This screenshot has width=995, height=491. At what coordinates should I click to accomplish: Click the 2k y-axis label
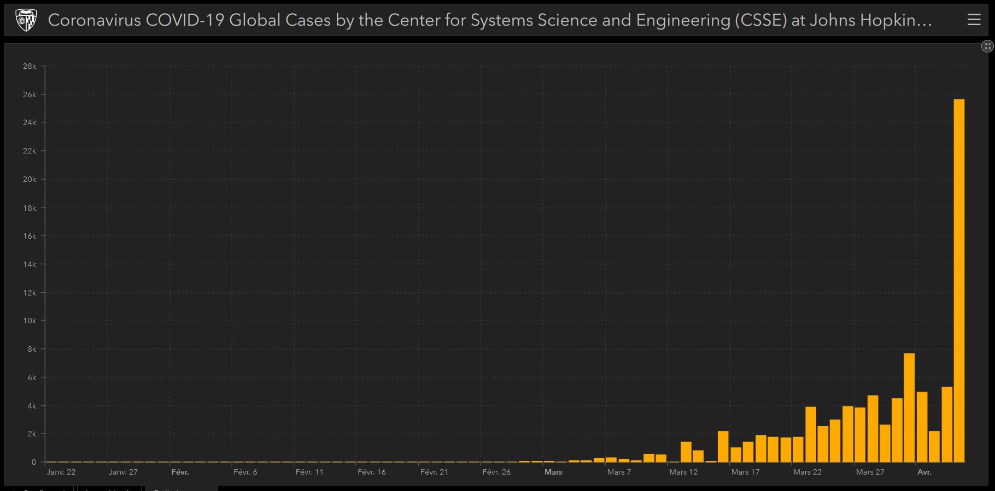click(x=32, y=434)
